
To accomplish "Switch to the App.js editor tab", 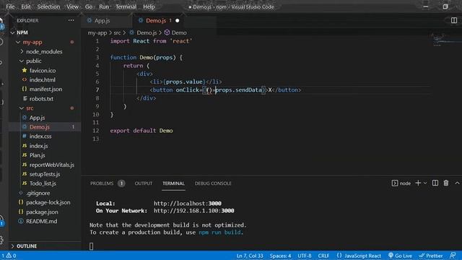I will 102,21.
